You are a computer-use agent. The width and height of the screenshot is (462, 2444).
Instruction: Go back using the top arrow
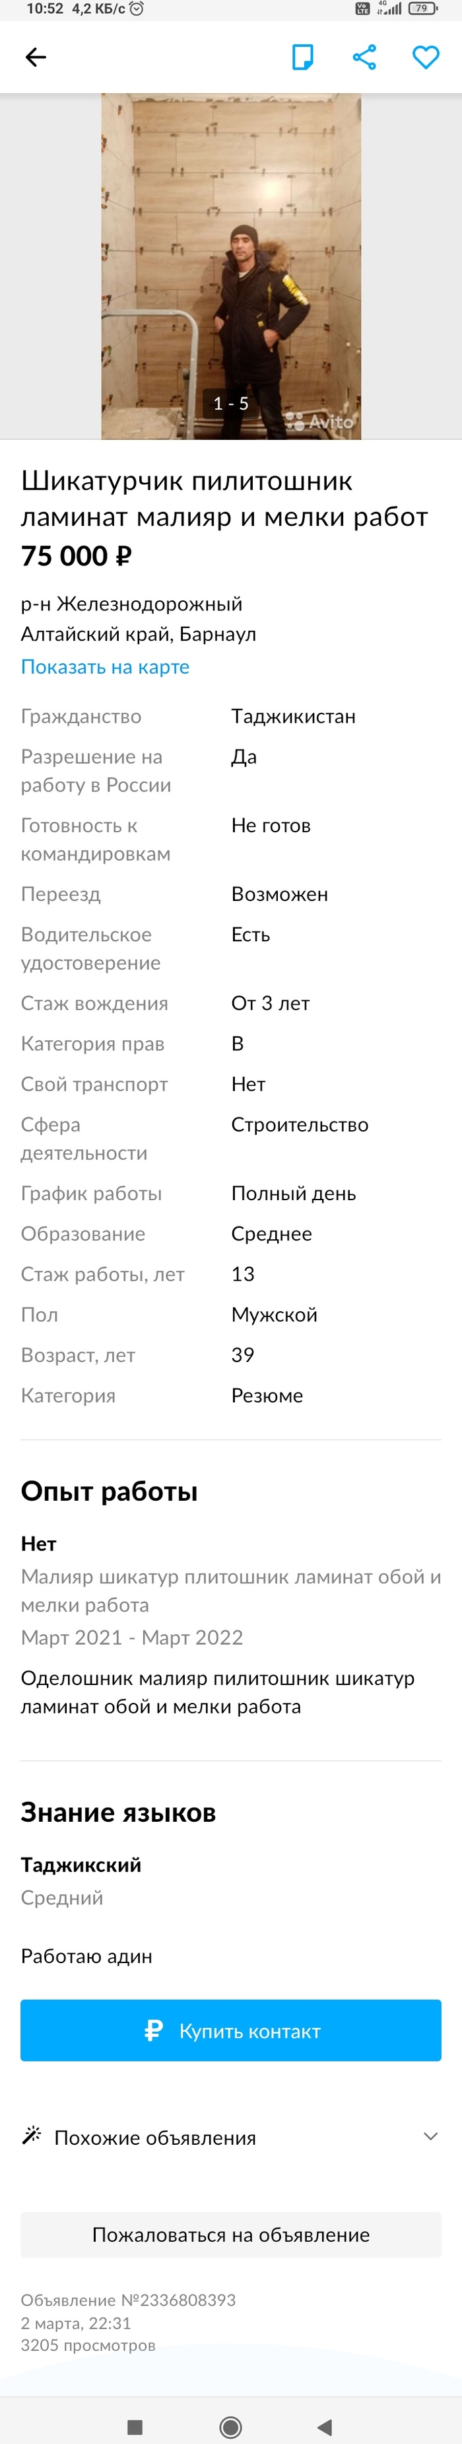coord(35,58)
